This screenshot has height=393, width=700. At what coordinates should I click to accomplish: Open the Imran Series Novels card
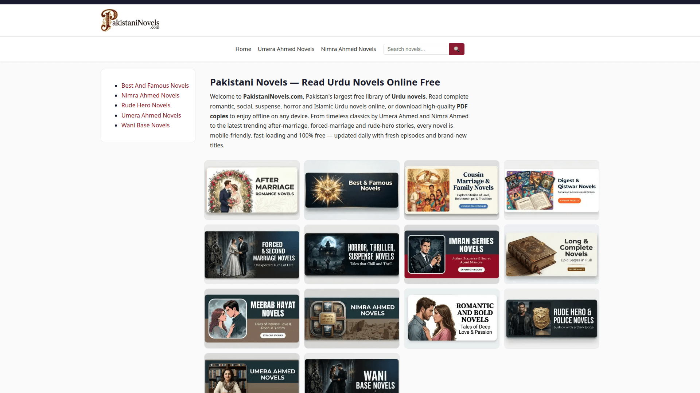(x=452, y=254)
